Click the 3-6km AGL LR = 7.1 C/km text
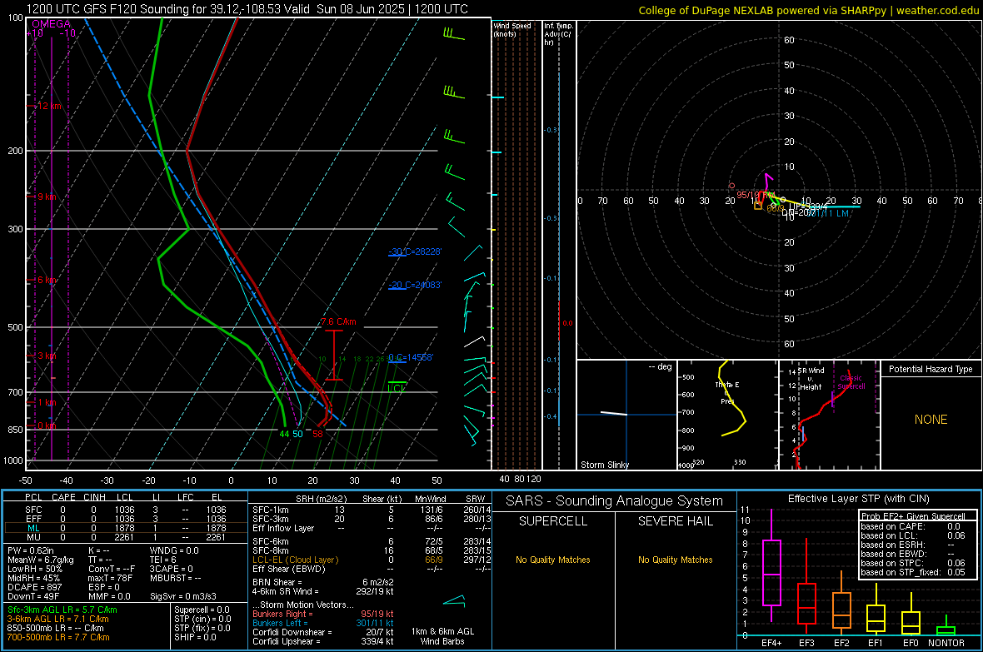The width and height of the screenshot is (983, 652). click(x=57, y=619)
